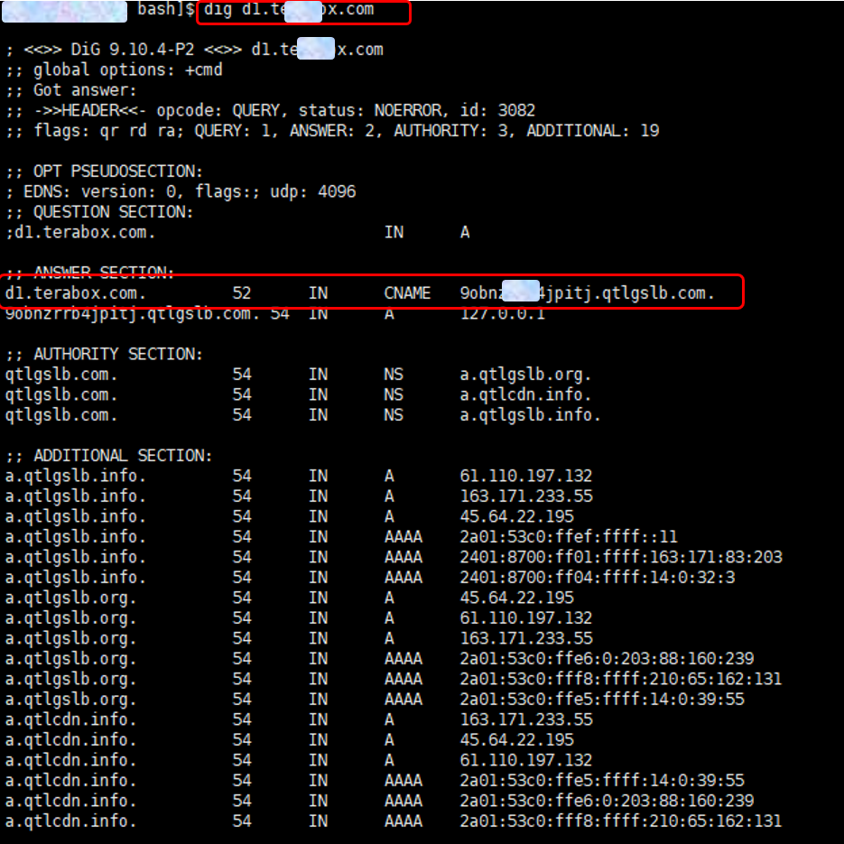Click the '2401:8700:ff04:ffff:14:0:32:3' address
Viewport: 844px width, 844px height.
click(x=598, y=578)
